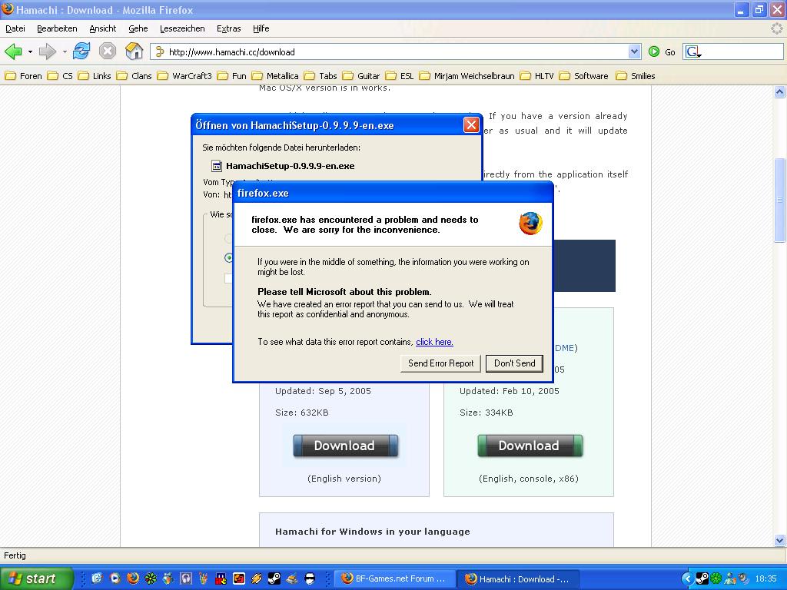787x590 pixels.
Task: Open the Clans bookmarks folder
Action: click(x=134, y=76)
